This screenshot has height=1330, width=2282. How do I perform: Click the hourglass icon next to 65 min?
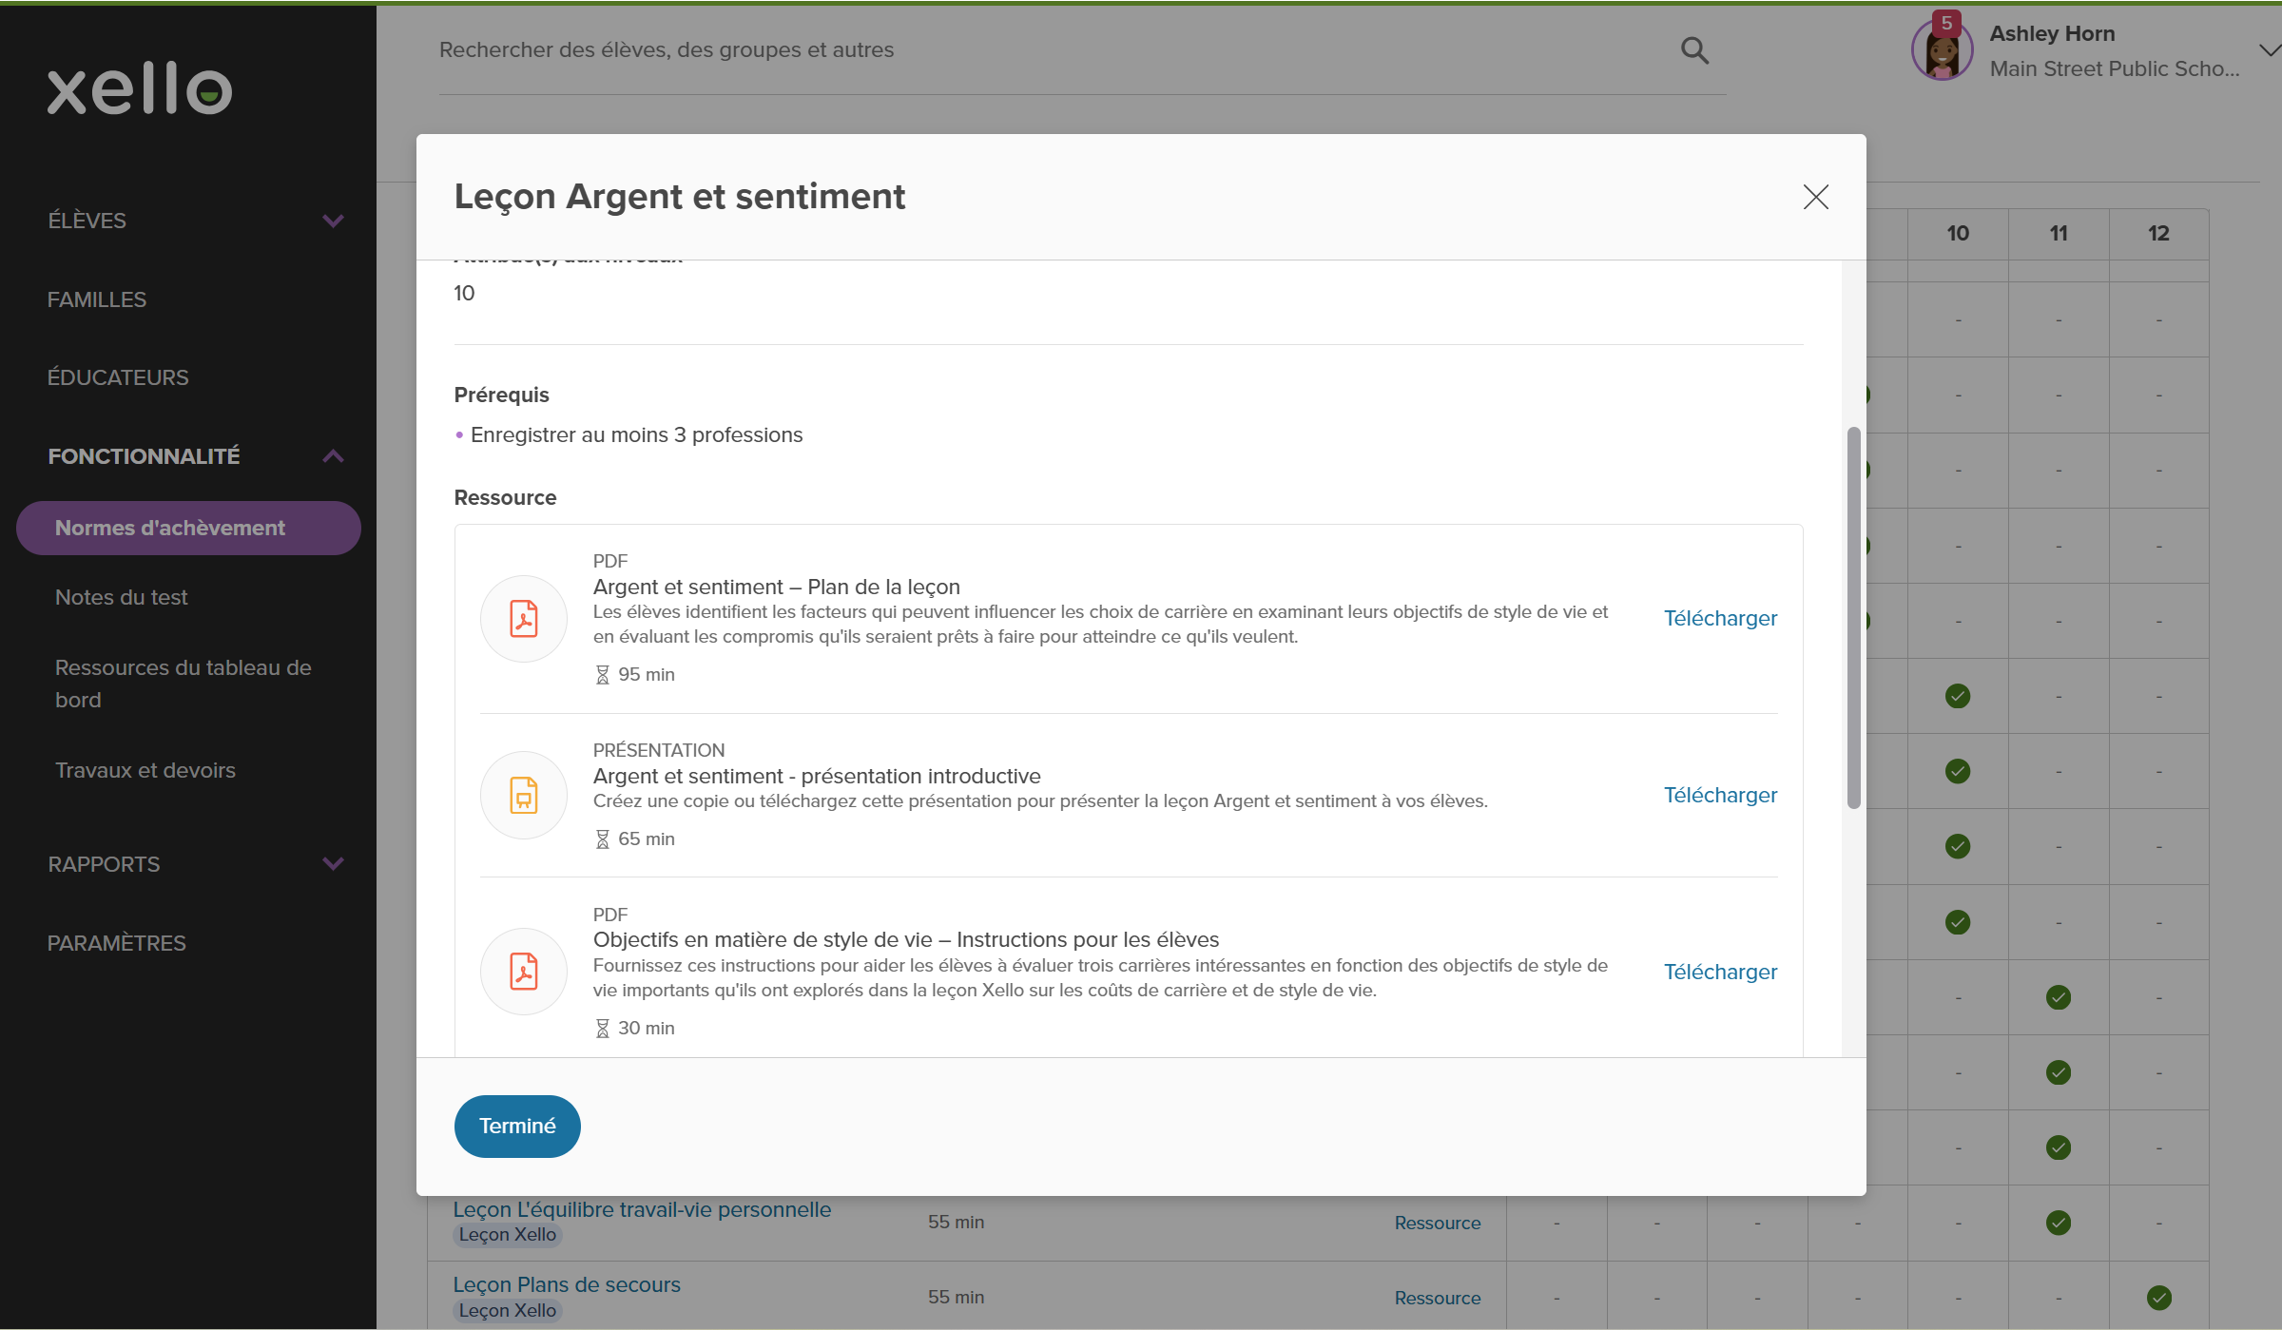602,839
